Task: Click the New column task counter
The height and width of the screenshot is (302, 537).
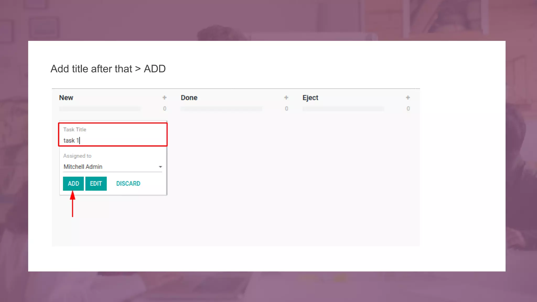Action: coord(164,109)
